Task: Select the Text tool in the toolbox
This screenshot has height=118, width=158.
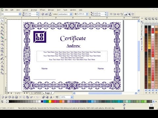Action: (2, 55)
